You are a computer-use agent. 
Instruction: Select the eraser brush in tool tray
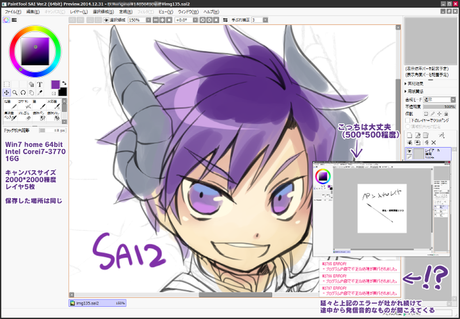(x=24, y=115)
